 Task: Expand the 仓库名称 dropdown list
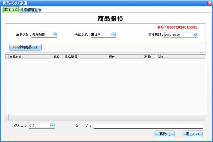(x=114, y=34)
